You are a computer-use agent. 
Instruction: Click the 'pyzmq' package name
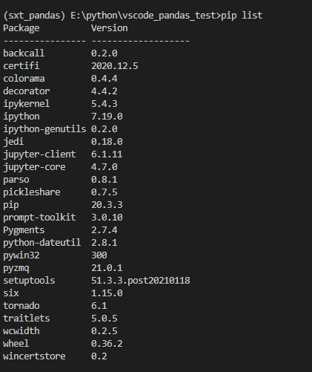click(16, 268)
